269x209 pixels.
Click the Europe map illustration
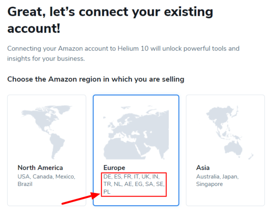coord(136,133)
